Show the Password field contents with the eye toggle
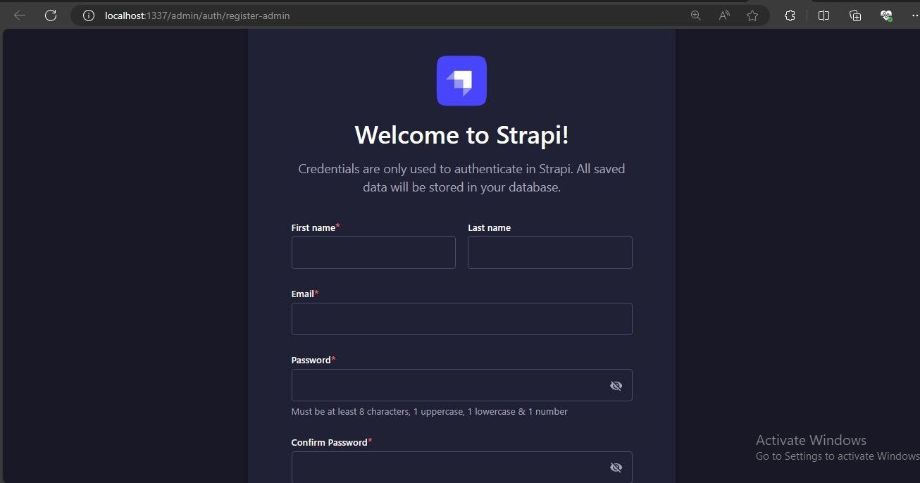 [616, 385]
